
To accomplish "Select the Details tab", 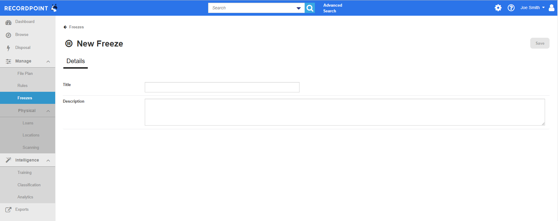I will (76, 61).
